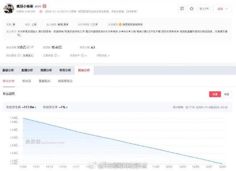Click the green down arrow after -117.9w
This screenshot has height=171, width=236.
[35, 107]
